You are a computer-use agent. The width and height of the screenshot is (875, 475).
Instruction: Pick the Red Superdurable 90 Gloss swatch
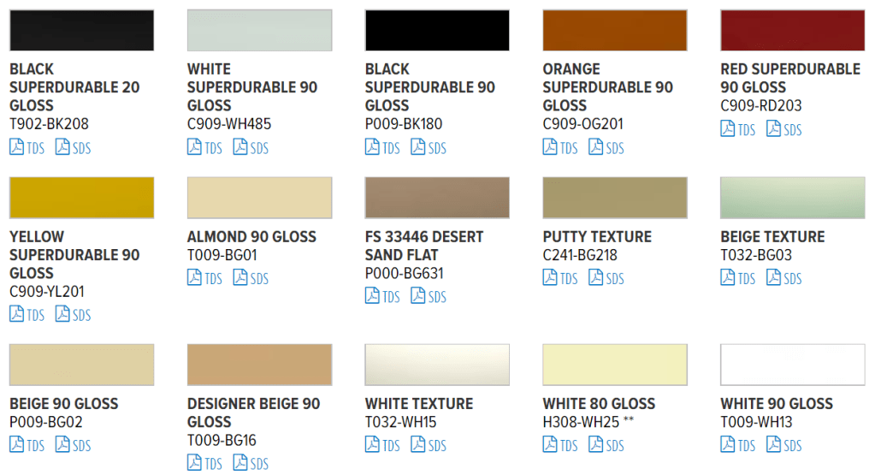792,30
